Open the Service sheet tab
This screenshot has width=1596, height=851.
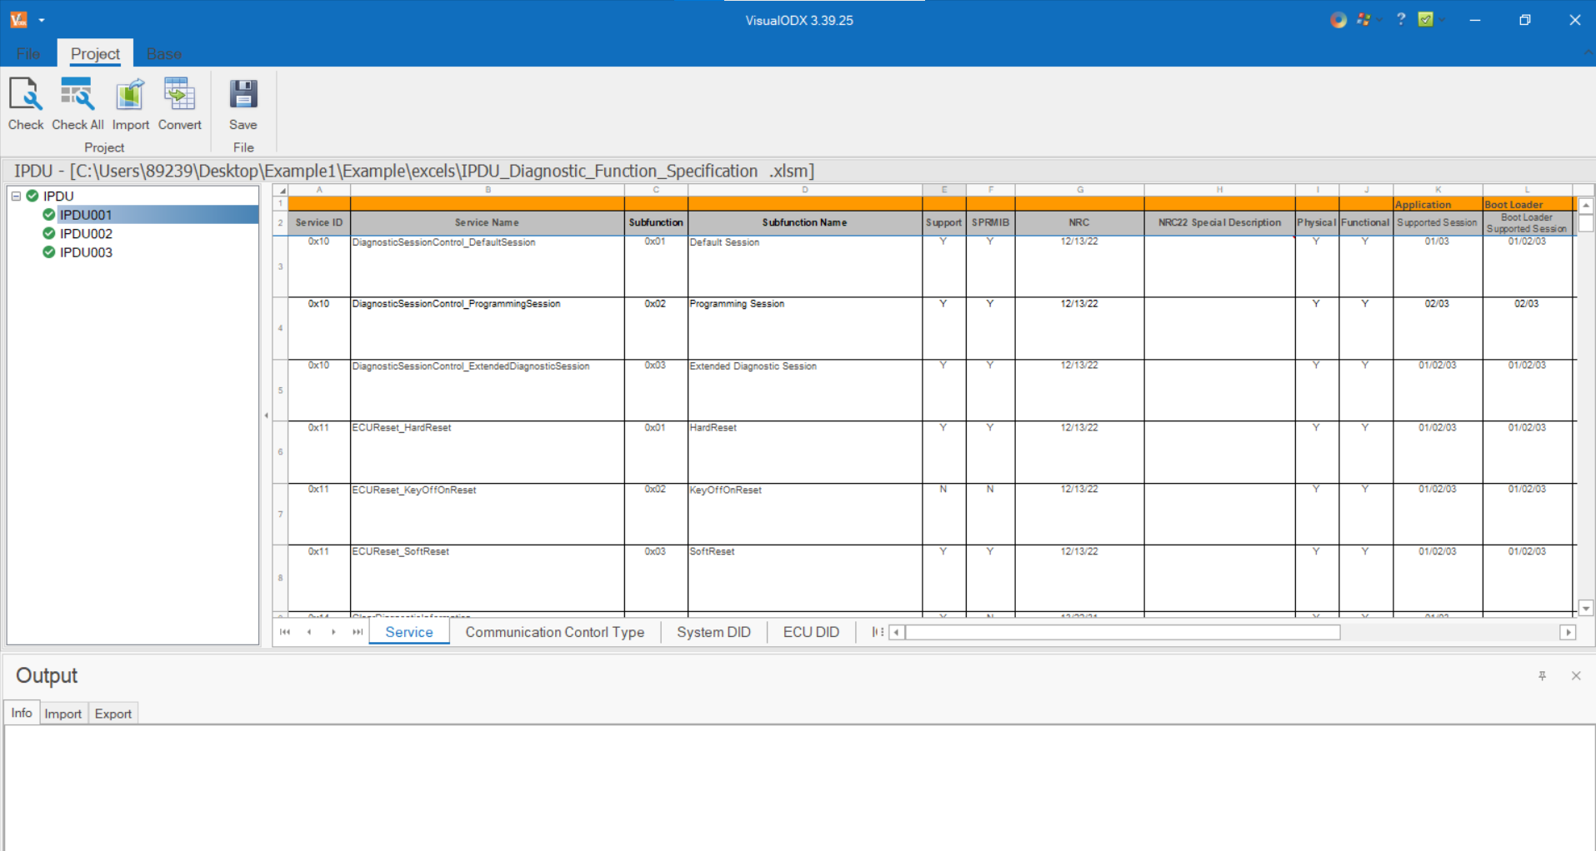pos(409,632)
